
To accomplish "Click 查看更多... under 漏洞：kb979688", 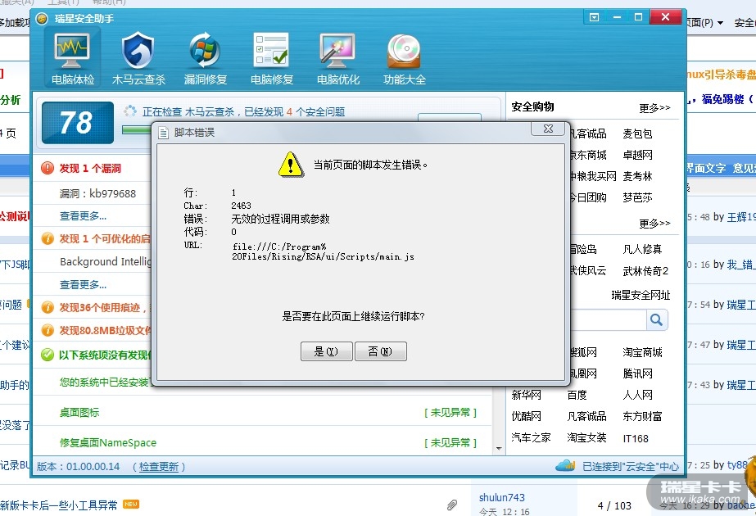I will (x=83, y=216).
